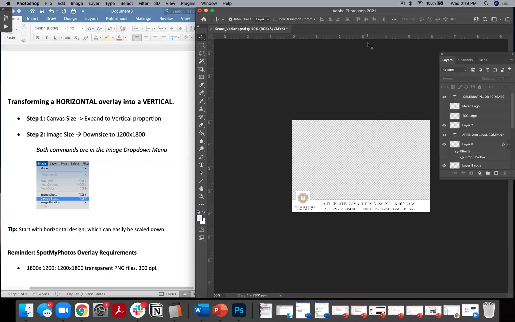The image size is (515, 322).
Task: Click Underline button in Word ribbon
Action: click(x=55, y=38)
